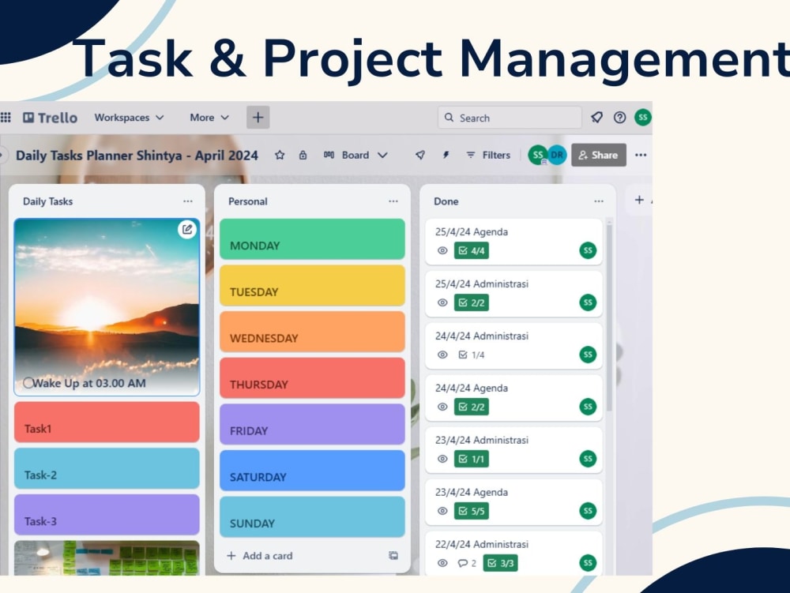
Task: Open Daily Tasks list actions menu
Action: point(188,201)
